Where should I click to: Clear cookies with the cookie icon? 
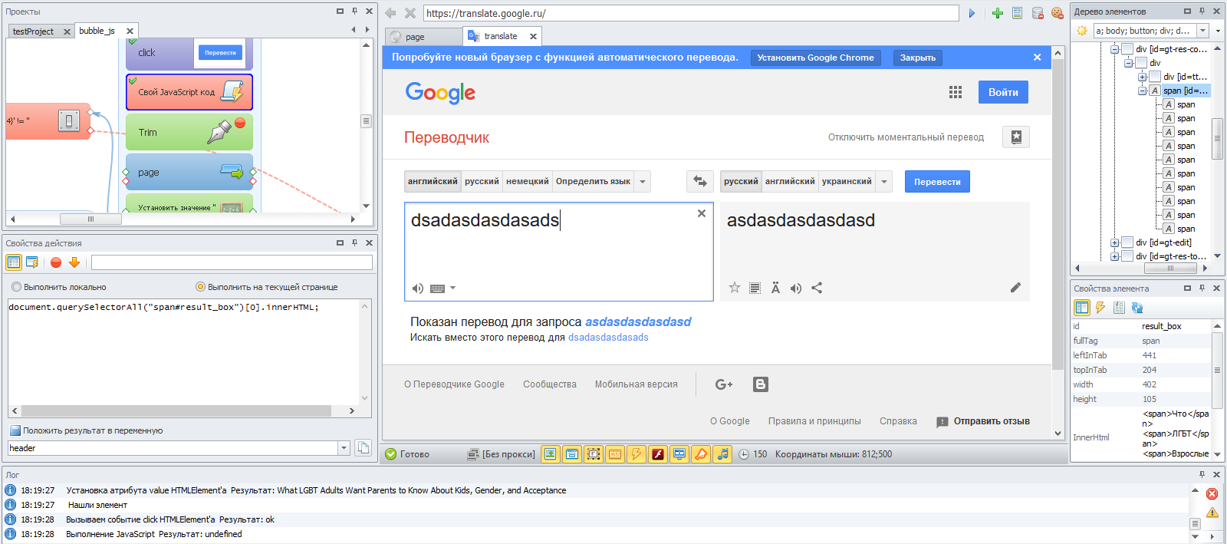[x=1058, y=13]
